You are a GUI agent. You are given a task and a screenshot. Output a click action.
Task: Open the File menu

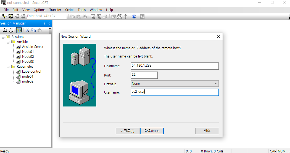point(6,10)
